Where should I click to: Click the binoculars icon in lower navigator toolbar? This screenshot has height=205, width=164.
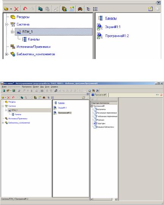click(44, 98)
